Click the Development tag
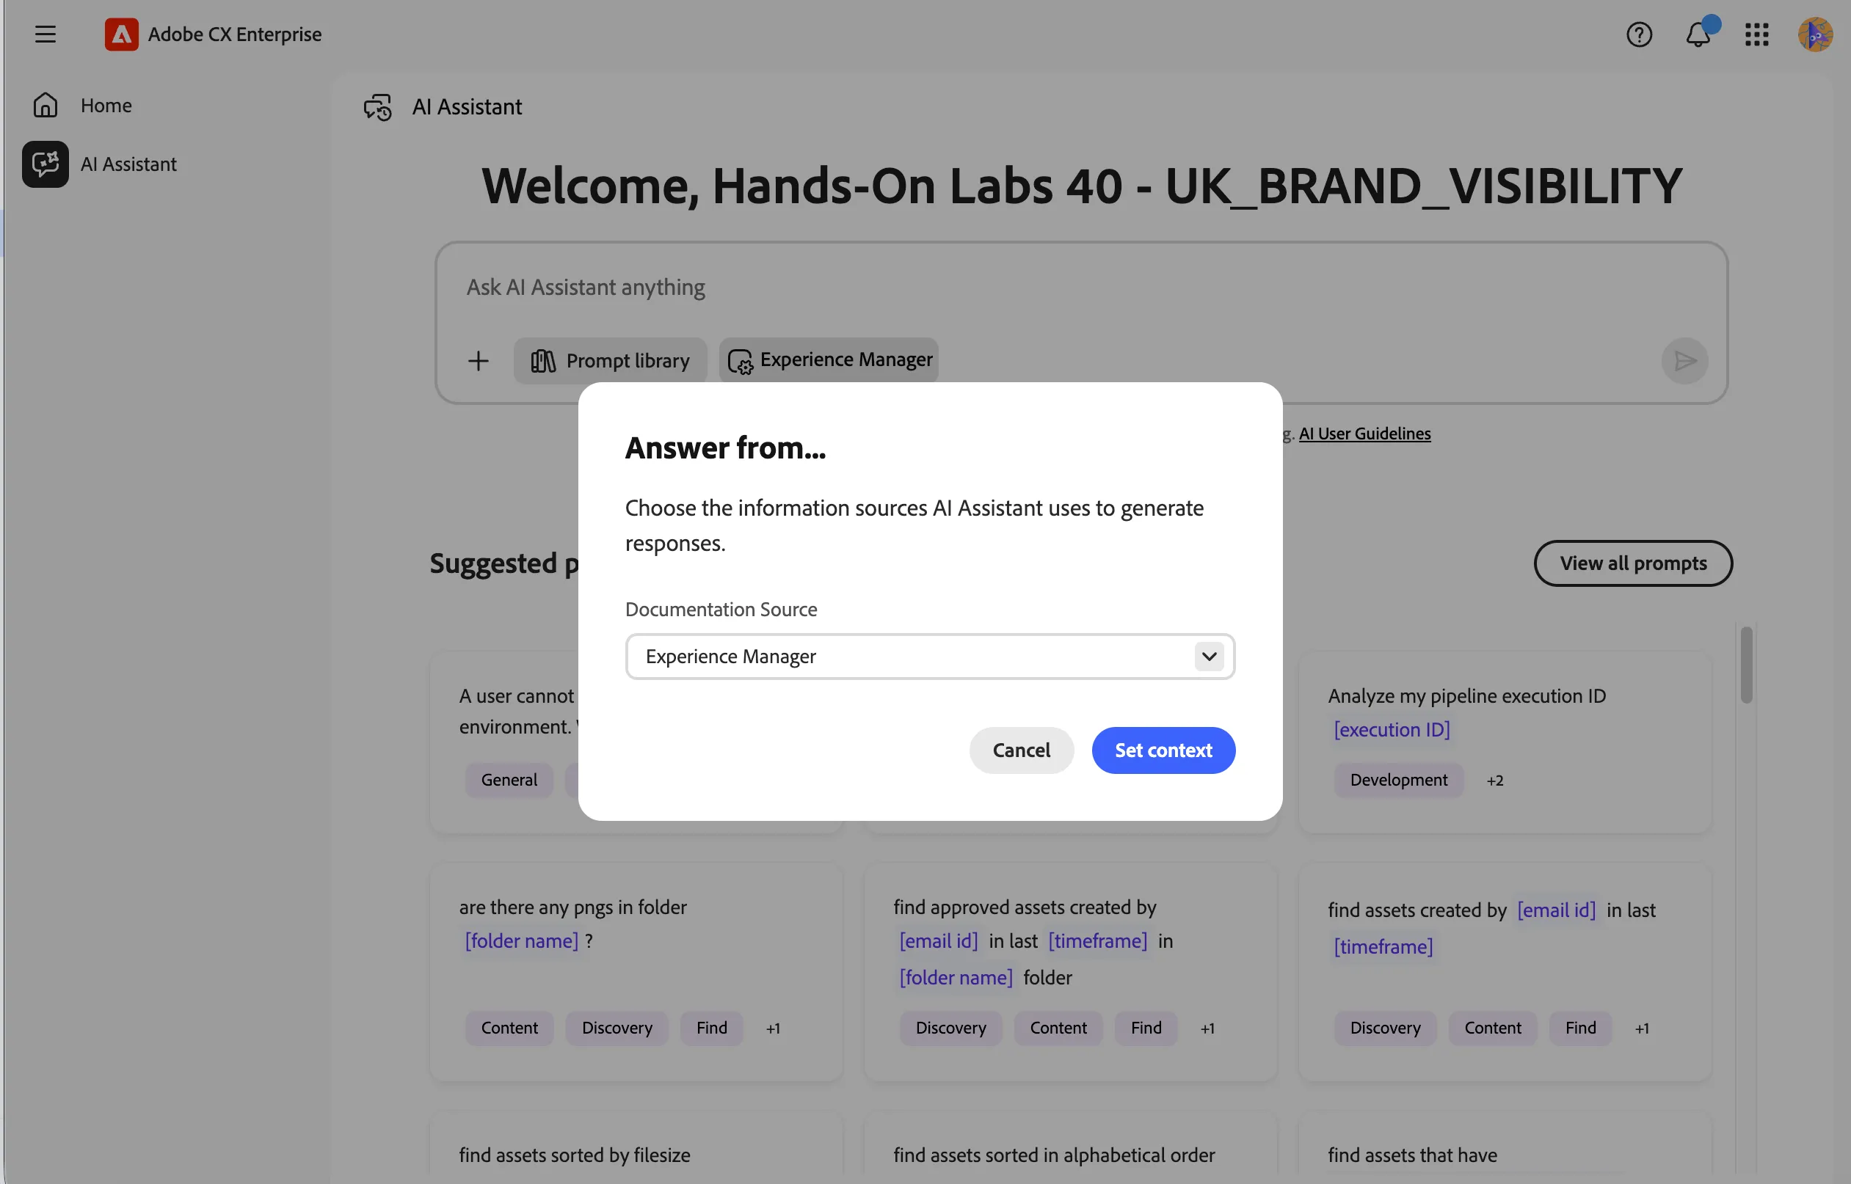 pyautogui.click(x=1398, y=780)
